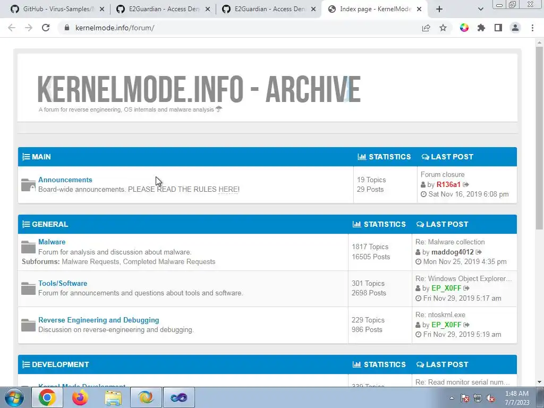Screen dimensions: 544x408
Task: Open Re: Windows Object Explorer last post
Action: [x=463, y=278]
